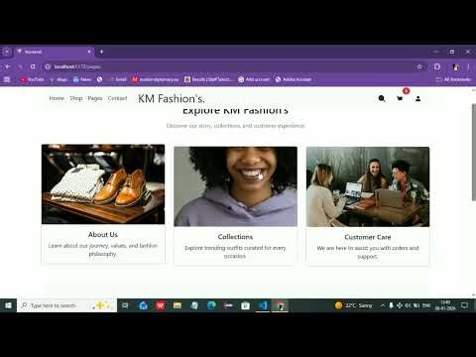Image resolution: width=476 pixels, height=357 pixels.
Task: Open Microsoft Edge from the taskbar
Action: click(211, 305)
